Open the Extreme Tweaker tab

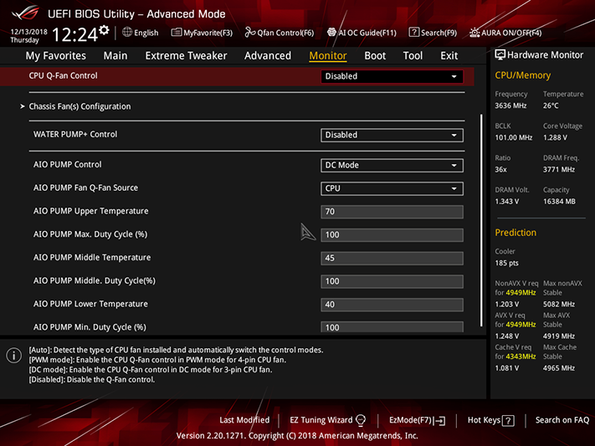pos(186,56)
